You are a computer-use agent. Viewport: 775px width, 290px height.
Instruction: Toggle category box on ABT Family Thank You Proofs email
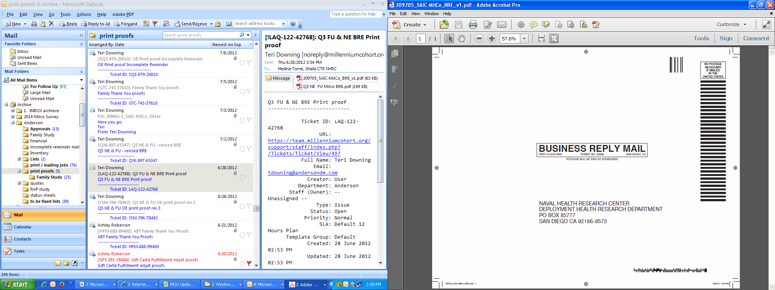click(242, 235)
